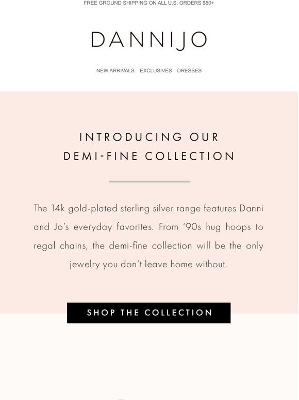The width and height of the screenshot is (299, 400).
Task: Click the '$50+' amount in shipping banner
Action: [x=208, y=3]
